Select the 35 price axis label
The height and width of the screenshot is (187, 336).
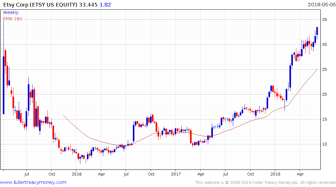click(324, 20)
